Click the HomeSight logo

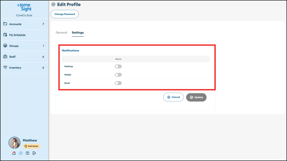point(24,7)
